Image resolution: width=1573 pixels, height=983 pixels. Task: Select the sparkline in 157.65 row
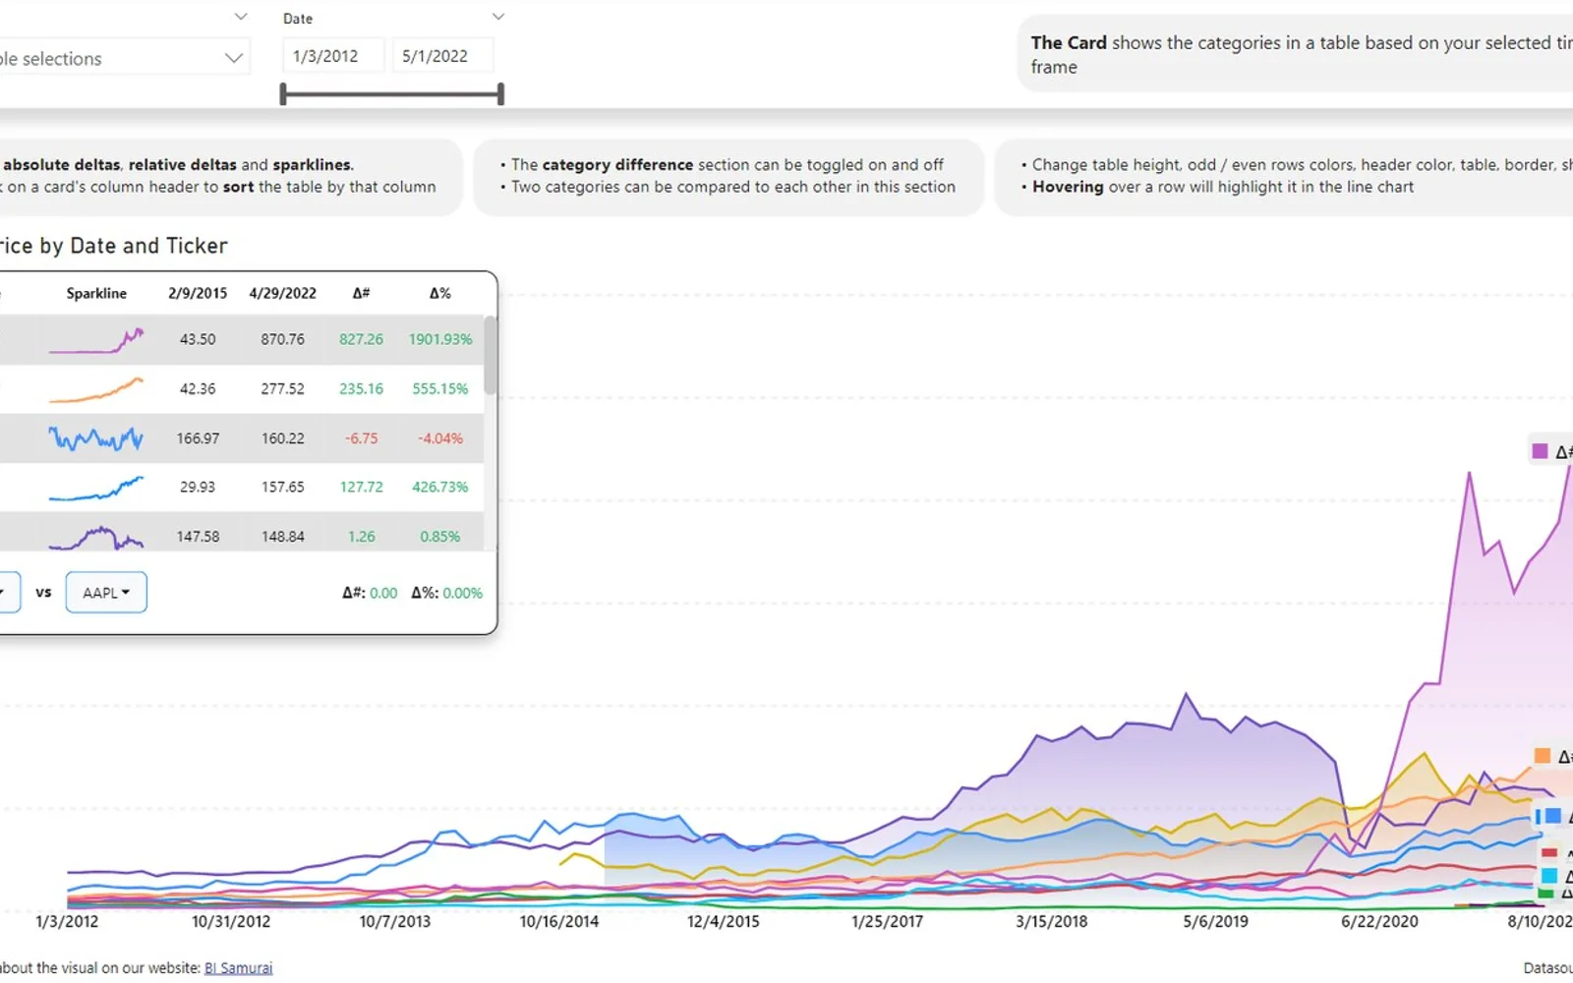[x=96, y=488]
